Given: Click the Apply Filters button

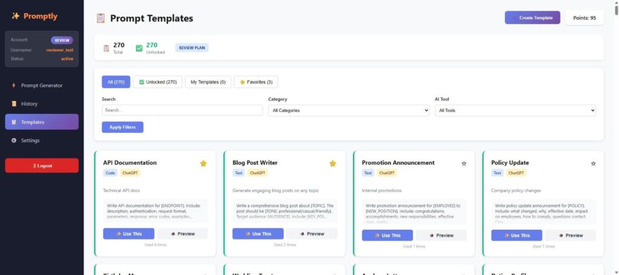Looking at the screenshot, I should pos(122,127).
